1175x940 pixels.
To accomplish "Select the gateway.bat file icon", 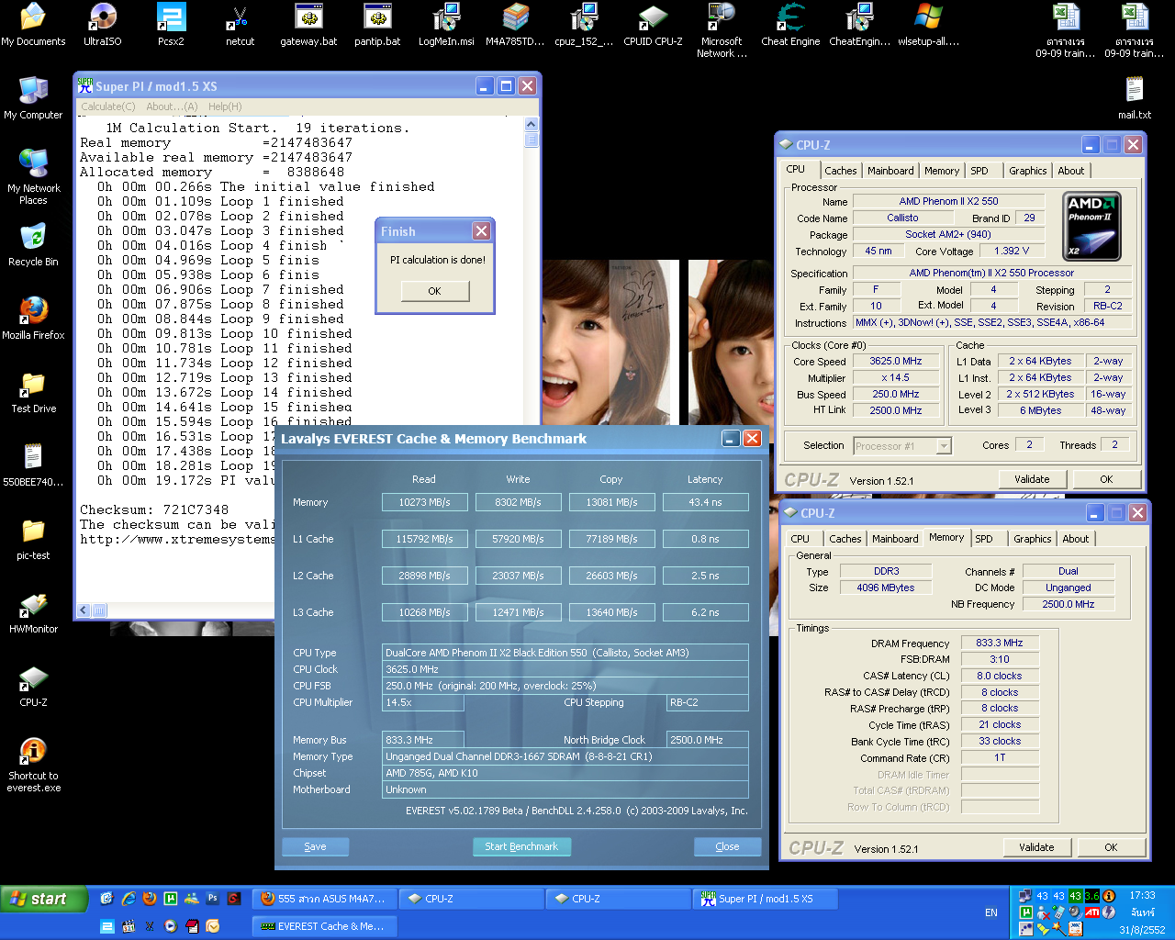I will [x=308, y=25].
